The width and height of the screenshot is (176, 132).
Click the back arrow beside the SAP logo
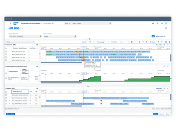[x=11, y=23]
